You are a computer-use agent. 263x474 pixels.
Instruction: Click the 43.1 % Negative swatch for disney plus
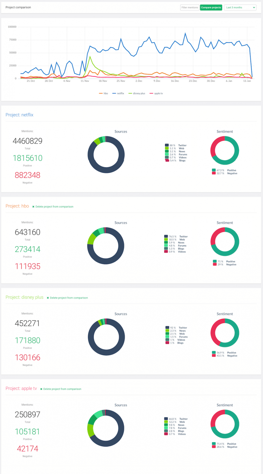click(x=214, y=356)
